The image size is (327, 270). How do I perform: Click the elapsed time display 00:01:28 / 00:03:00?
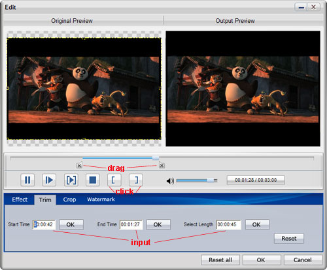pos(256,180)
